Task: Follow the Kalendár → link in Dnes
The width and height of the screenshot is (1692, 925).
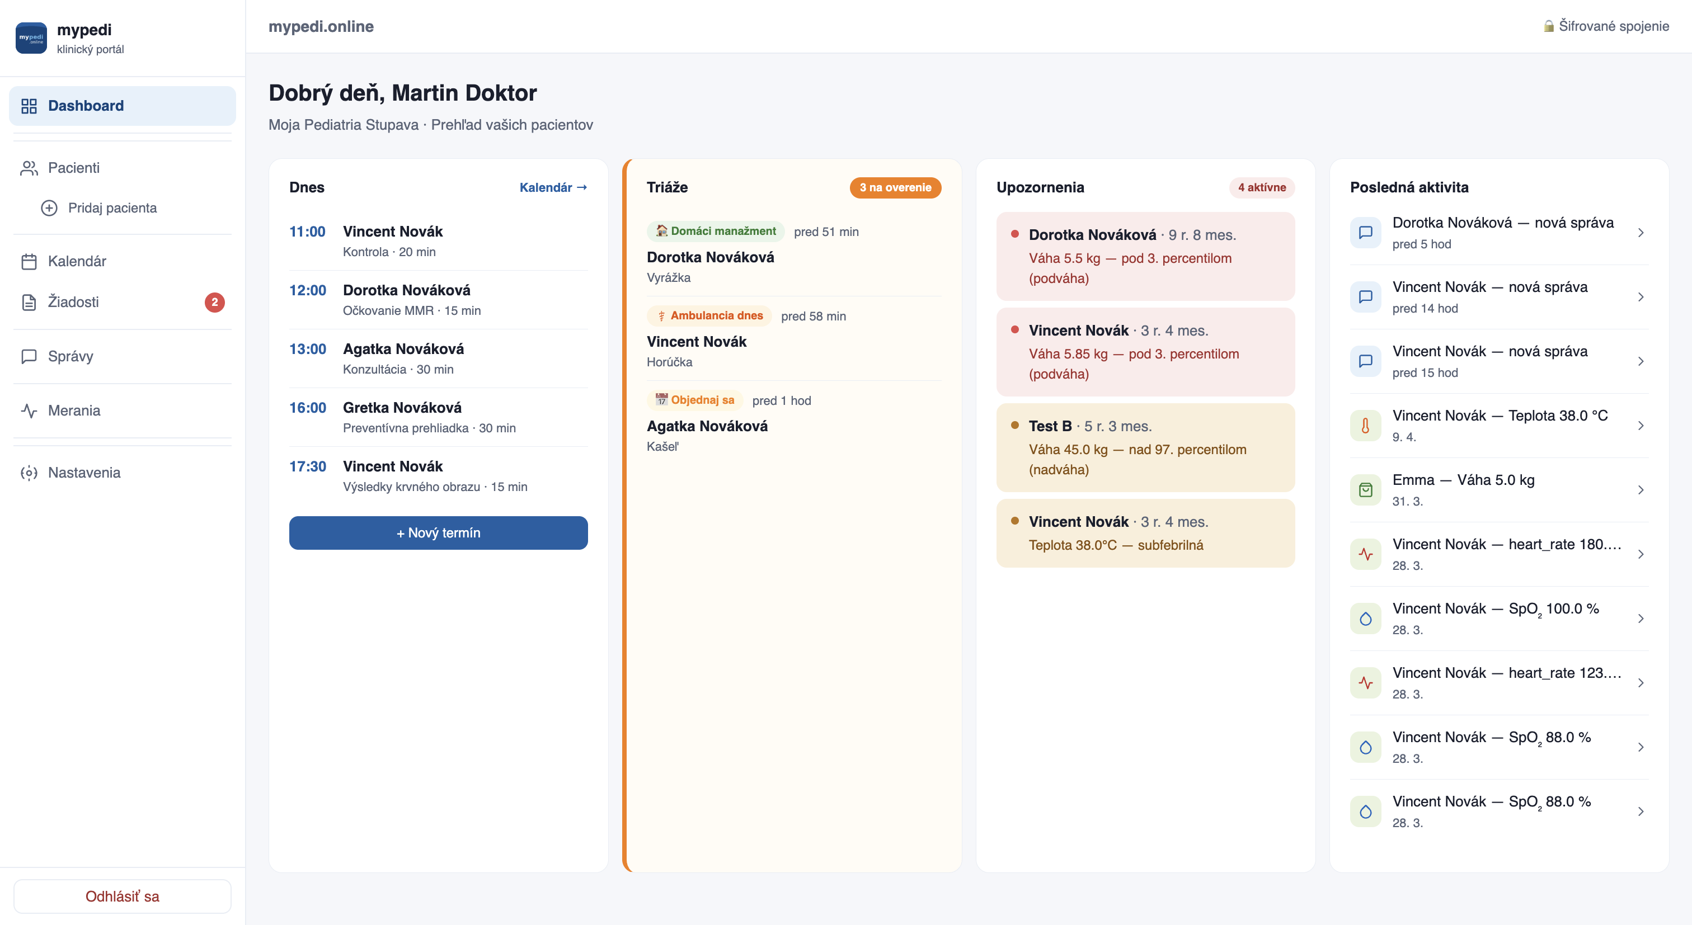Action: click(x=552, y=188)
